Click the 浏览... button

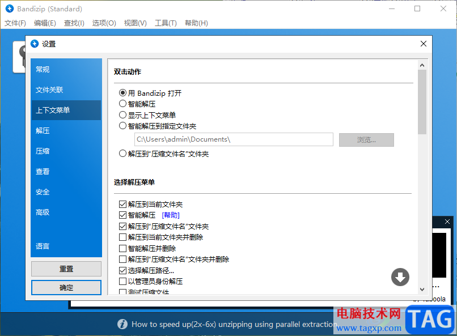366,140
